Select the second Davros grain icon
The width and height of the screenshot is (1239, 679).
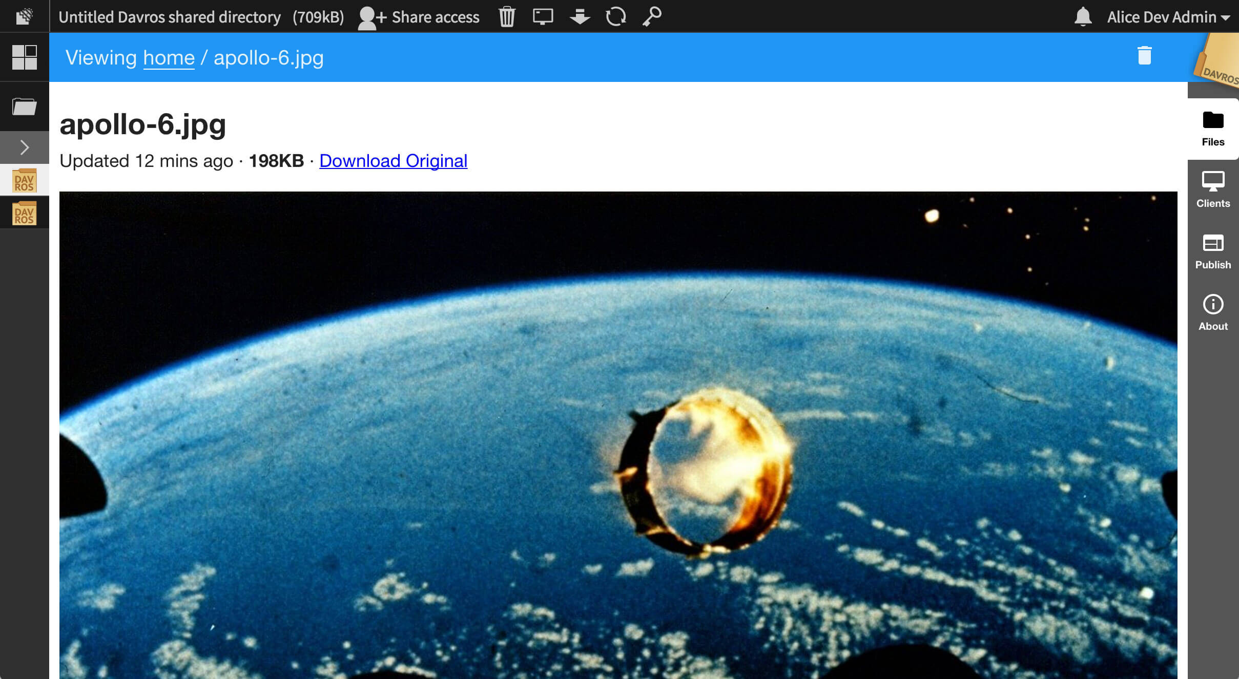[24, 213]
